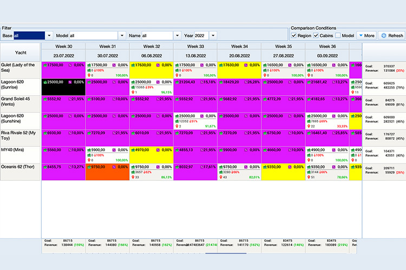
Task: Open the More conditions button
Action: click(366, 36)
